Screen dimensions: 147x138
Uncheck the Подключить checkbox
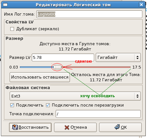coord(12,105)
